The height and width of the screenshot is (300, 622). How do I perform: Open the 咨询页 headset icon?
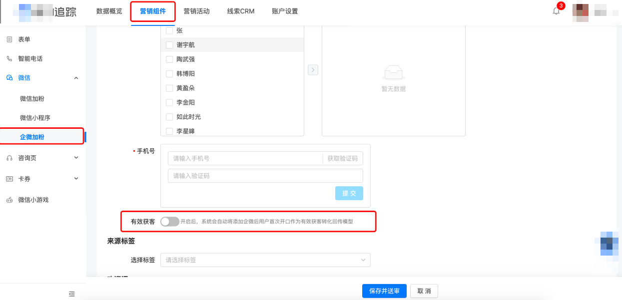coord(10,157)
